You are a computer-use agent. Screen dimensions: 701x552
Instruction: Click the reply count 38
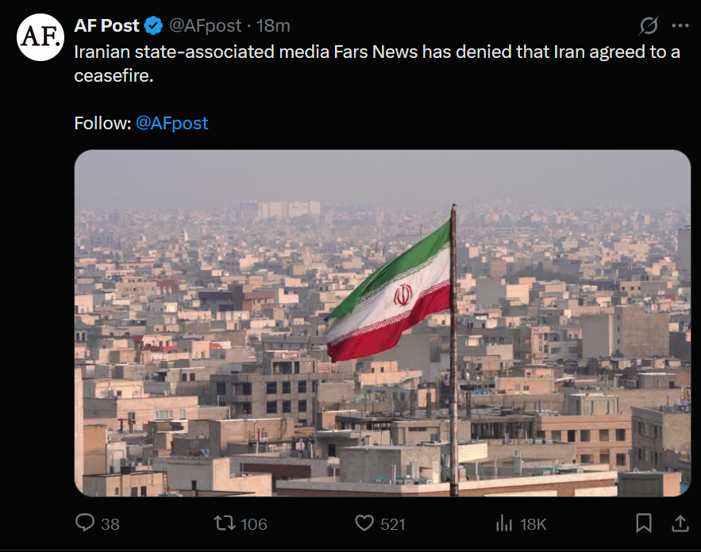(x=110, y=524)
